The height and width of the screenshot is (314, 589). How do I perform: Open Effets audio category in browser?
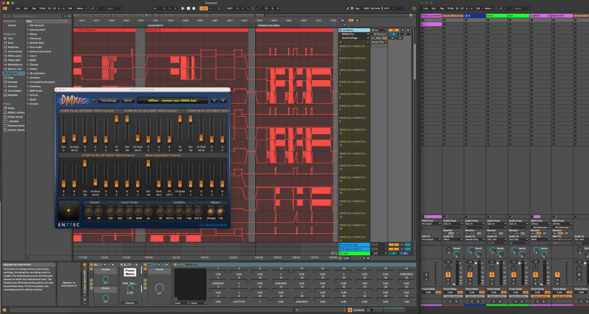coord(14,56)
